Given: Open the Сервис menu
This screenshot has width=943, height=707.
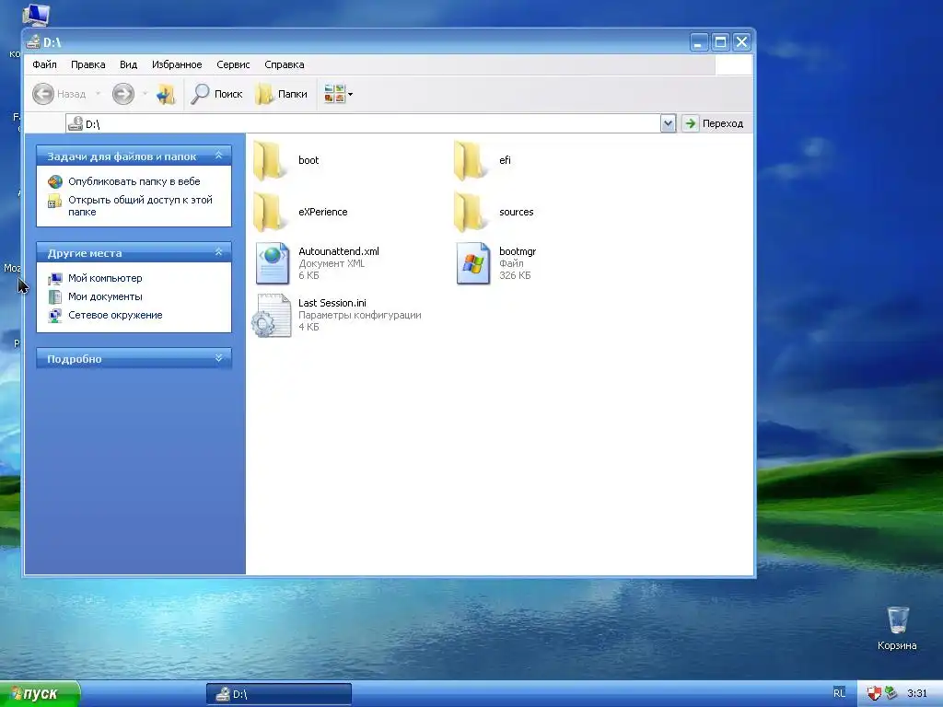Looking at the screenshot, I should [x=233, y=64].
